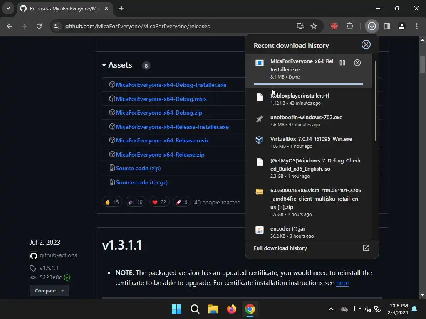Toggle the thumbs up reaction with 15
The height and width of the screenshot is (319, 426).
click(112, 202)
